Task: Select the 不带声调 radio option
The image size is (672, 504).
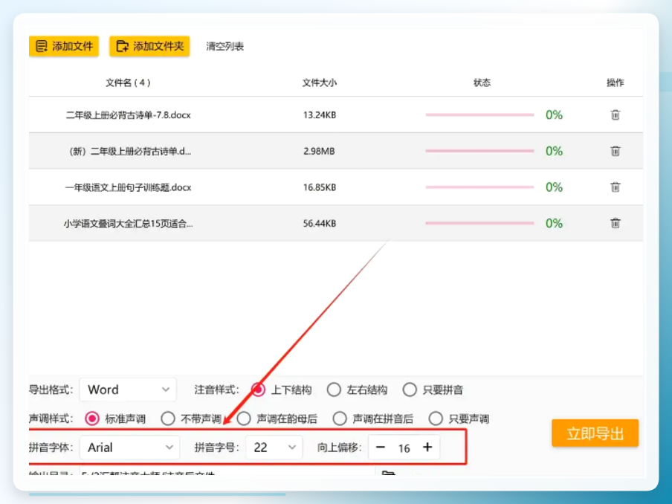Action: pyautogui.click(x=168, y=419)
